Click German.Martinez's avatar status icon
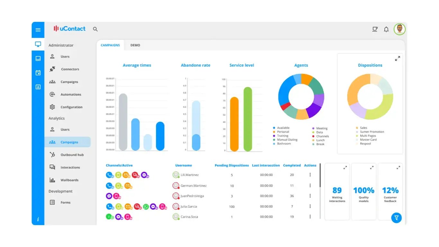The image size is (439, 247). (176, 186)
